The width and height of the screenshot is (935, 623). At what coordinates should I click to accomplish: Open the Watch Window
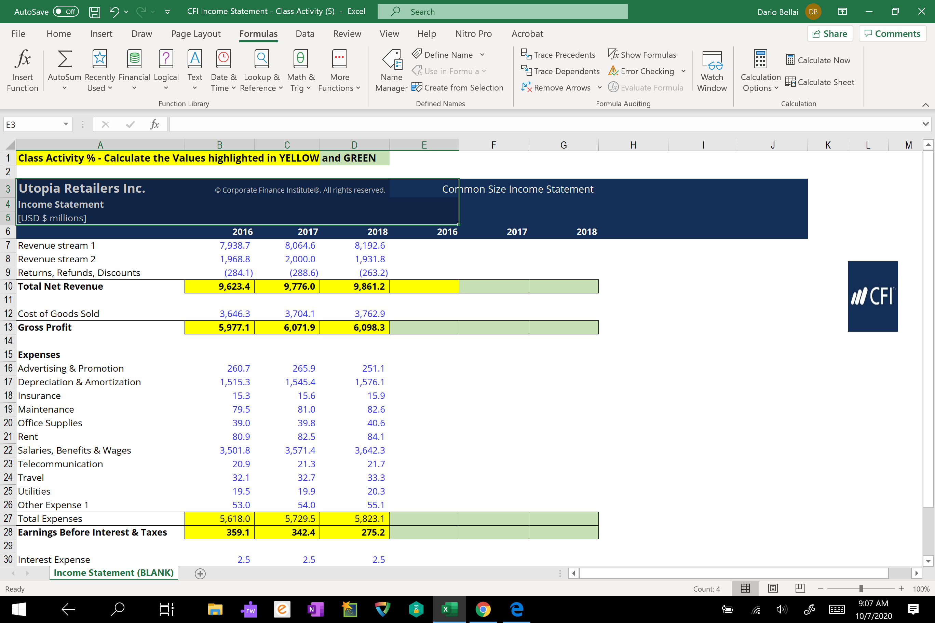[x=712, y=70]
